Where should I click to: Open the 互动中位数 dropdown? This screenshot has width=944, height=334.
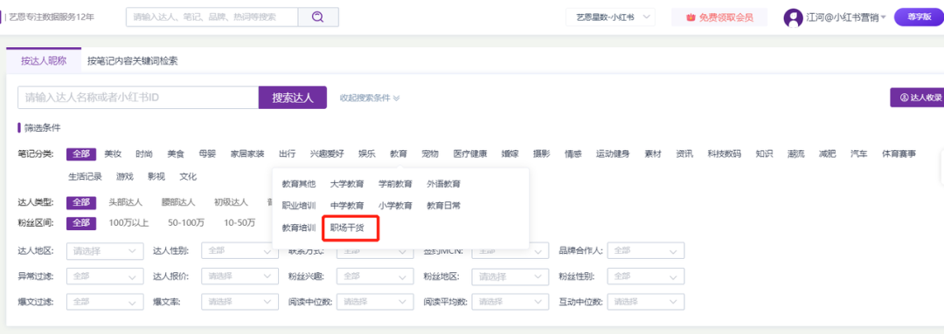tap(646, 301)
